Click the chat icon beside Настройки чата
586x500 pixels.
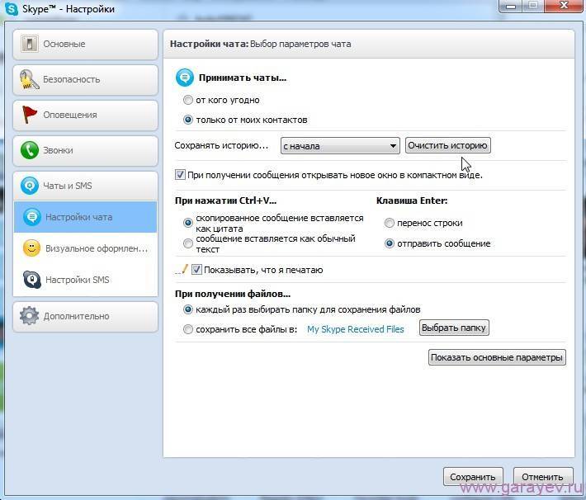click(32, 217)
